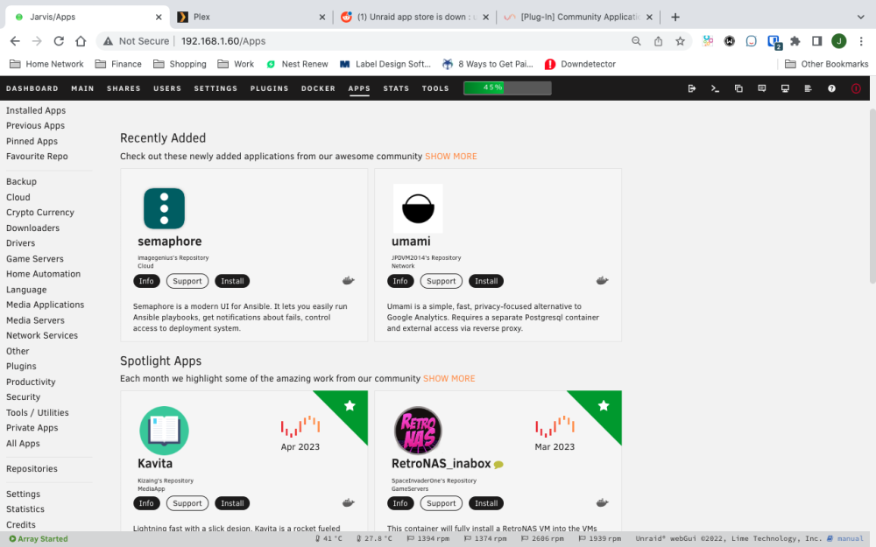Switch to the Community Applications plug-in tab
Screen dimensions: 876x547
pyautogui.click(x=578, y=17)
